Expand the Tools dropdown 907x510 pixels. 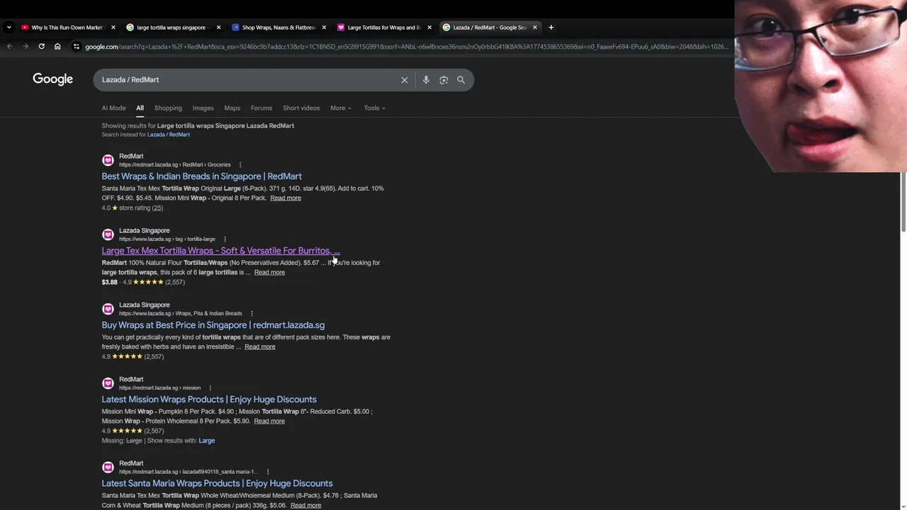(374, 108)
